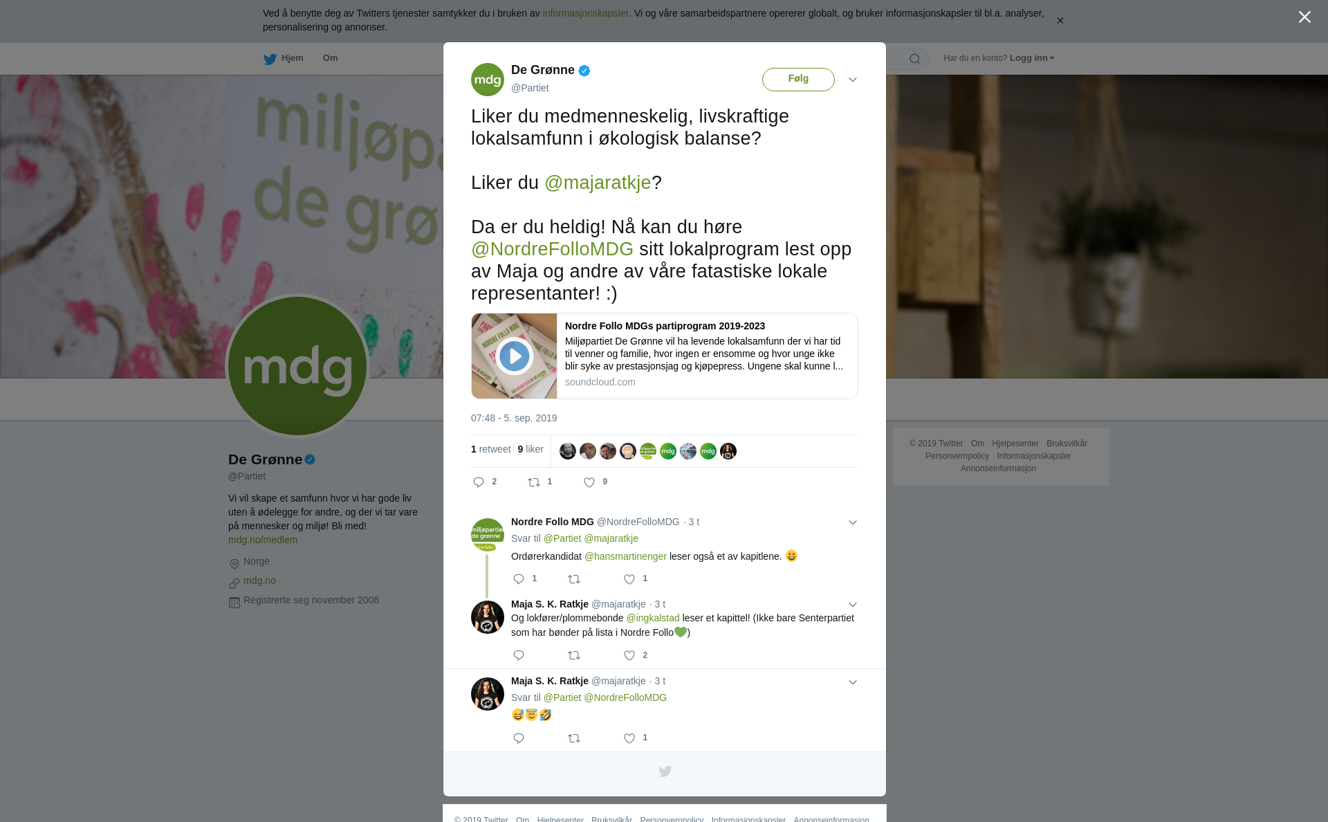Open the mdg.no/medlem profile link
1328x822 pixels.
[x=263, y=540]
